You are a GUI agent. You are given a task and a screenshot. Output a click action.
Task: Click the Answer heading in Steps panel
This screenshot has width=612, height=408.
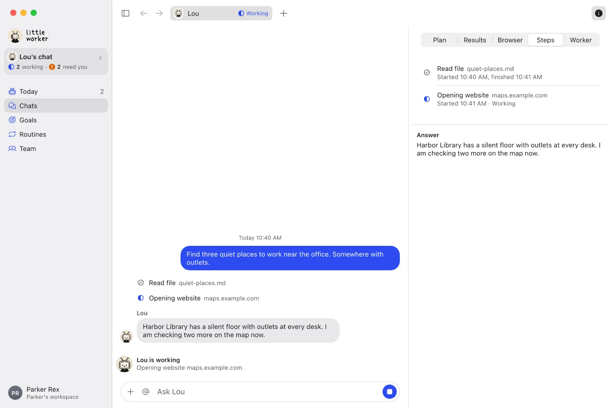click(428, 135)
